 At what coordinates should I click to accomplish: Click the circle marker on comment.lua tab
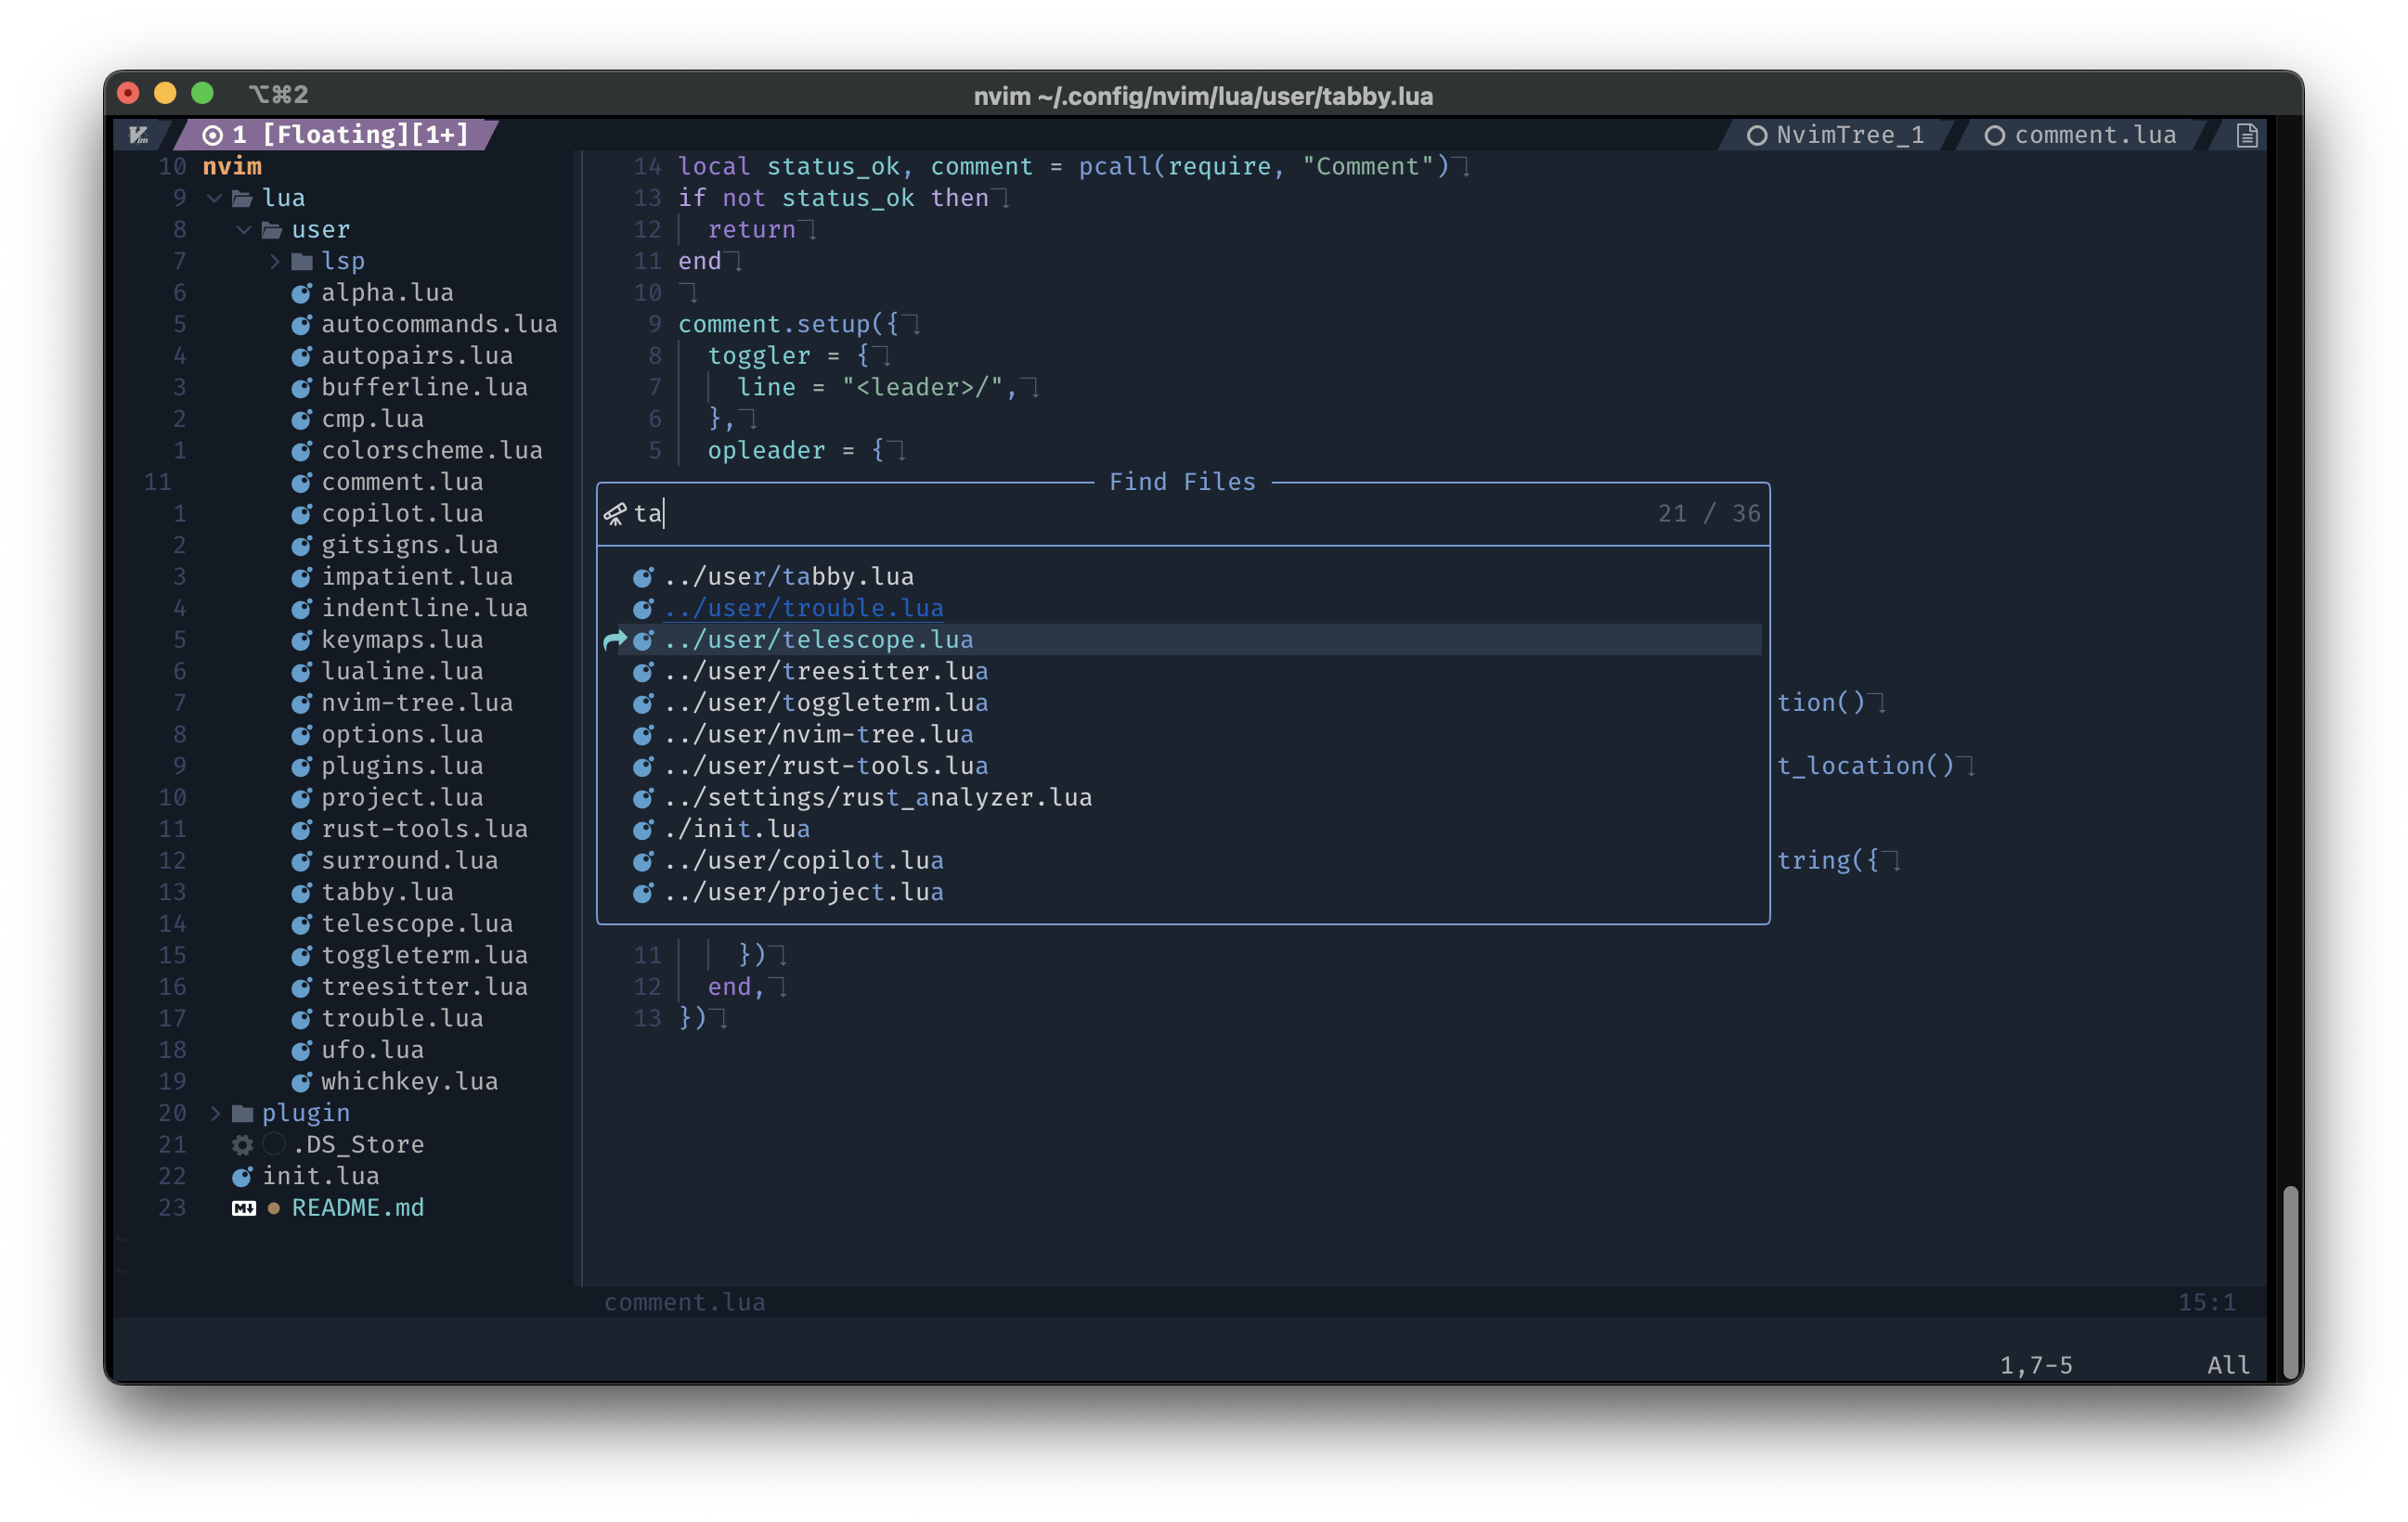[x=1994, y=135]
